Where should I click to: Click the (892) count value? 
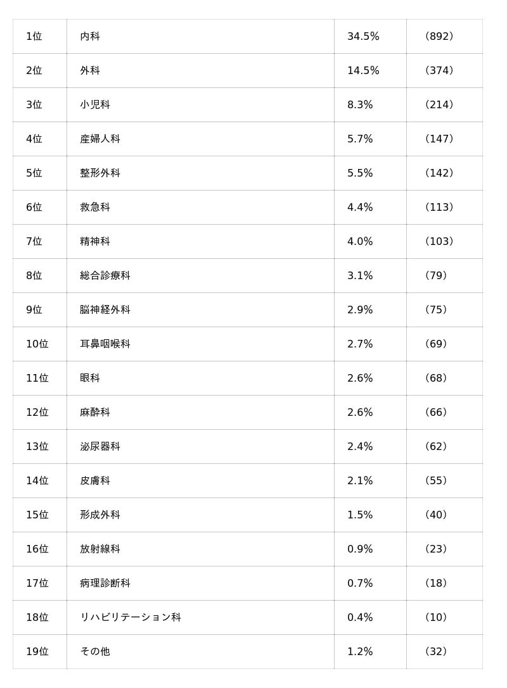[x=439, y=37]
